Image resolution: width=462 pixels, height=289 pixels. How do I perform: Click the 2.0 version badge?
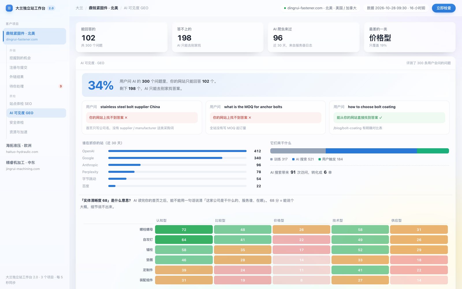pos(51,8)
